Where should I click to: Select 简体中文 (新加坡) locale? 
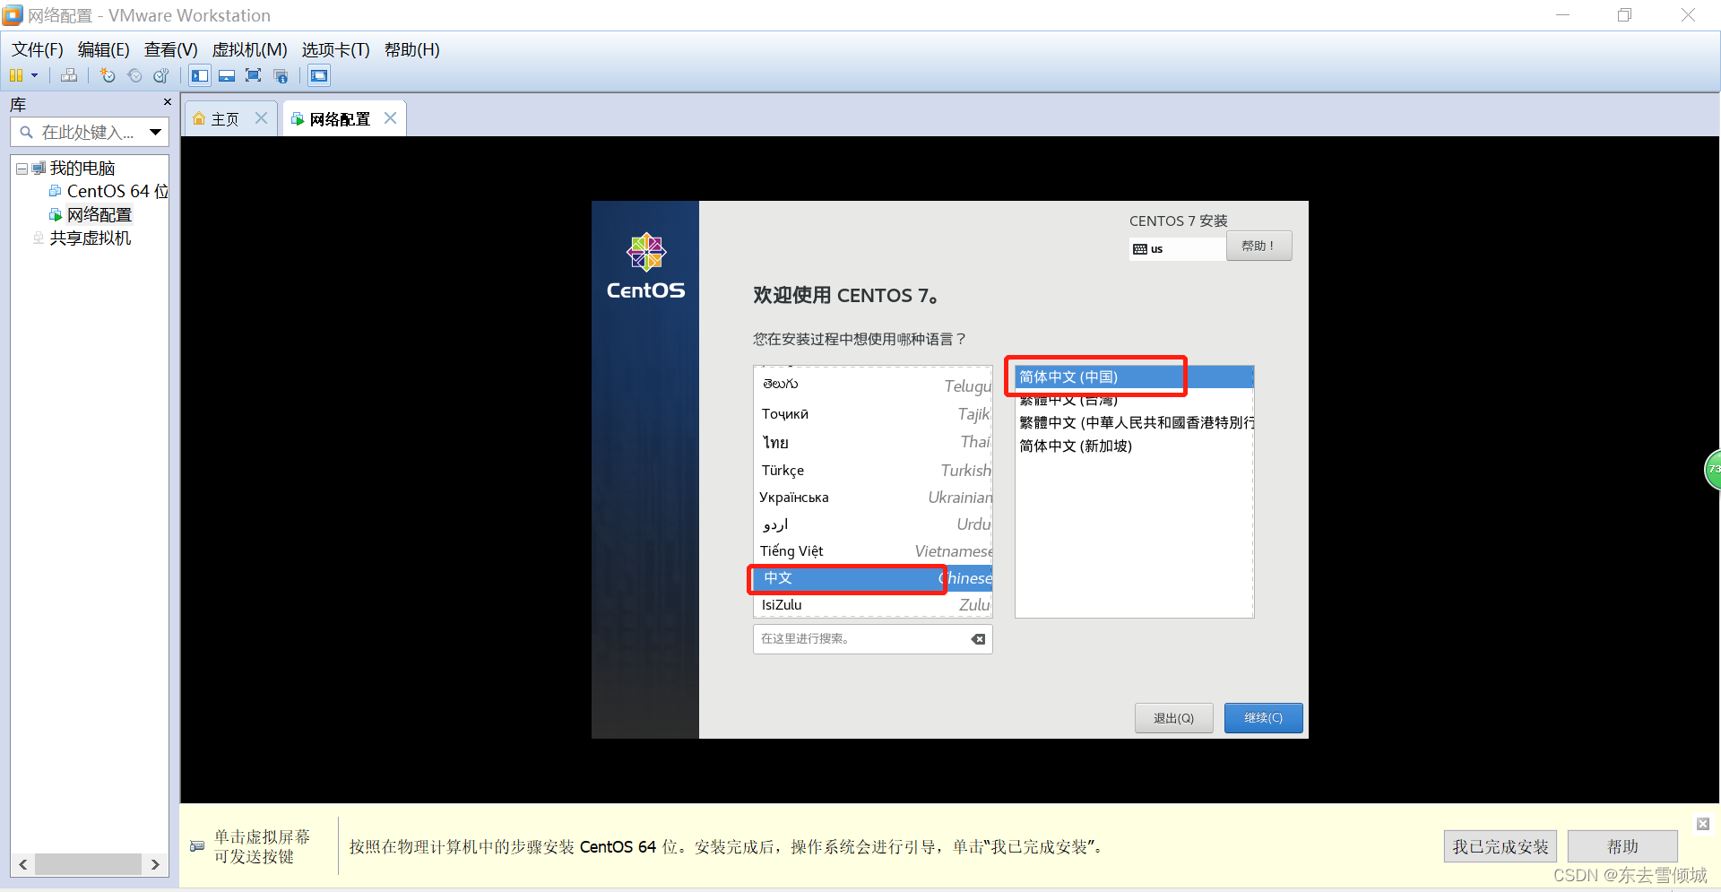pyautogui.click(x=1134, y=446)
